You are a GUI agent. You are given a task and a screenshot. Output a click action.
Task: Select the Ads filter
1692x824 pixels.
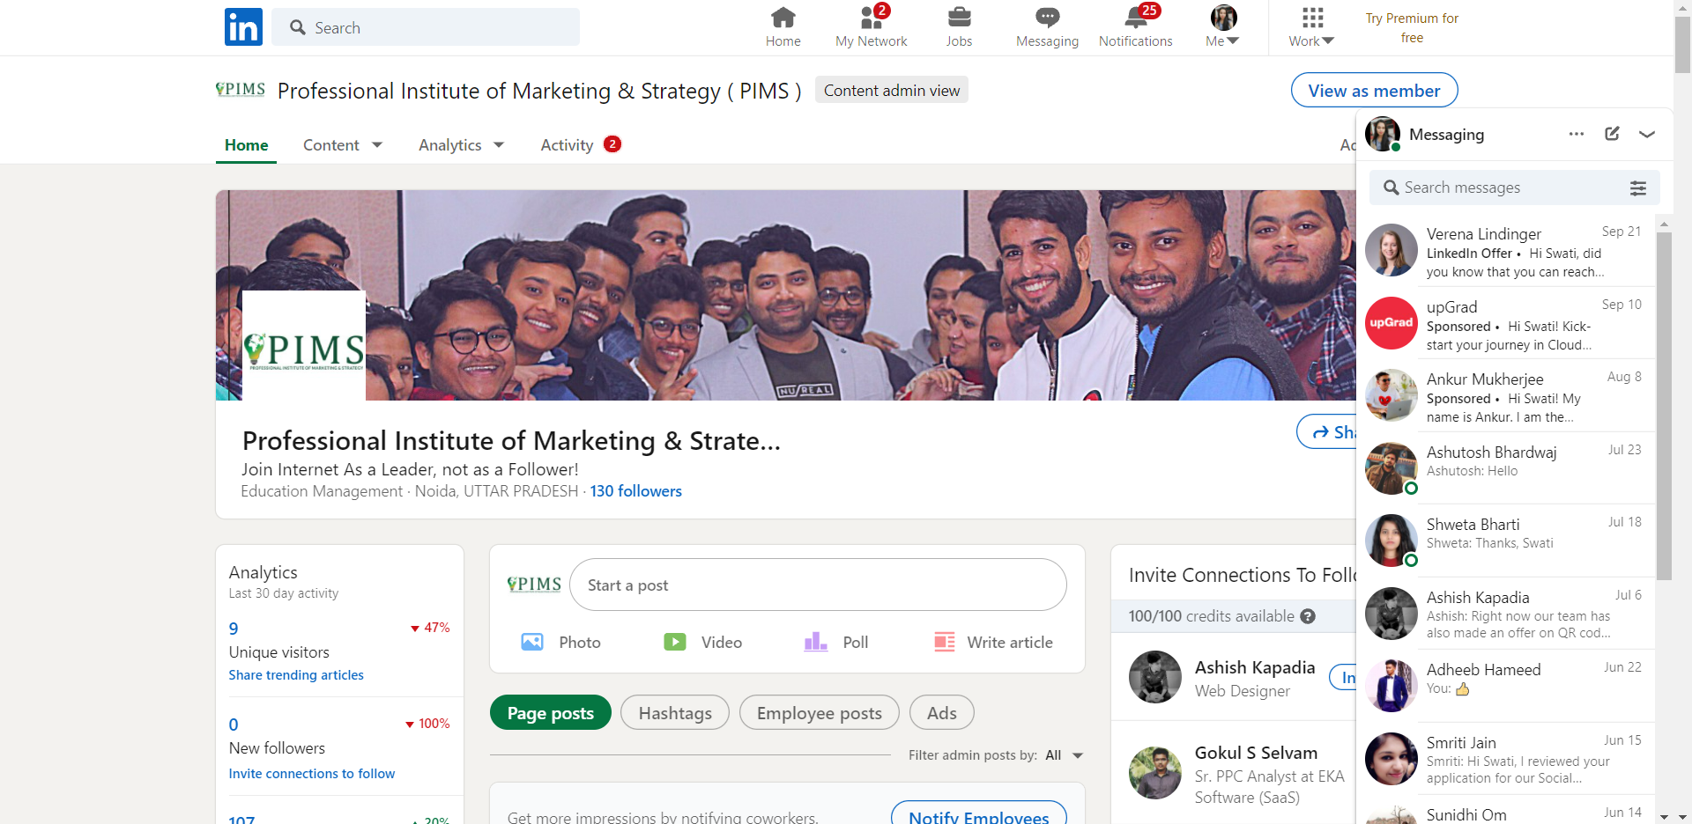click(941, 713)
